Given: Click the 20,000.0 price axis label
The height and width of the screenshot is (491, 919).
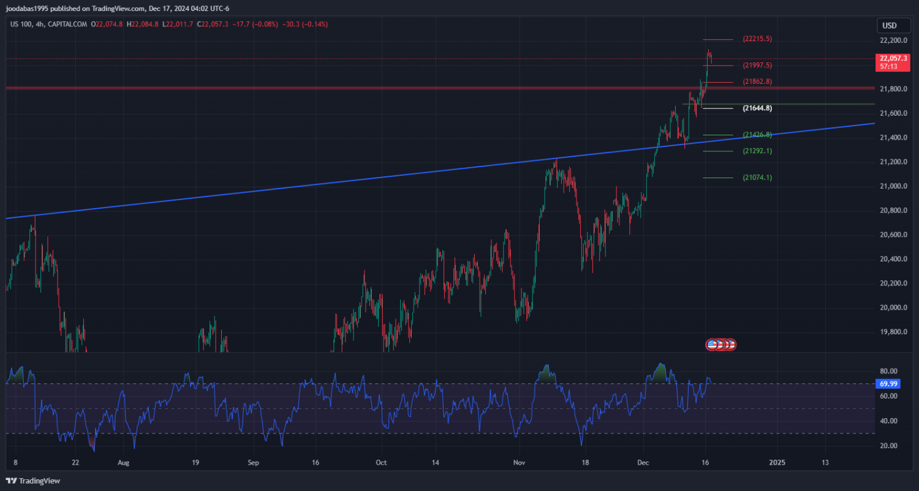Looking at the screenshot, I should (x=892, y=308).
